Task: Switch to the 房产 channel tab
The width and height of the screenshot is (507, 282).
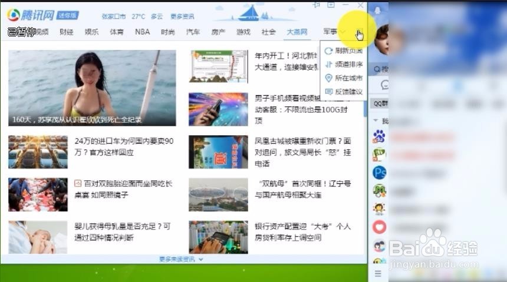Action: [218, 32]
